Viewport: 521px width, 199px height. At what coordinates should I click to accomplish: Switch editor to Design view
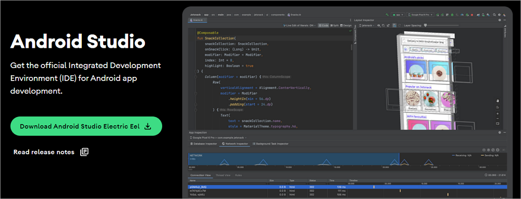346,25
